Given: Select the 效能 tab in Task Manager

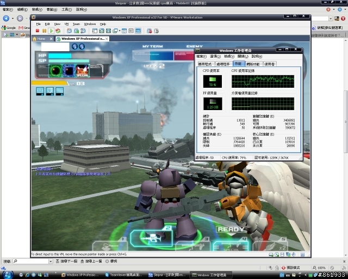Looking at the screenshot, I should pos(238,64).
